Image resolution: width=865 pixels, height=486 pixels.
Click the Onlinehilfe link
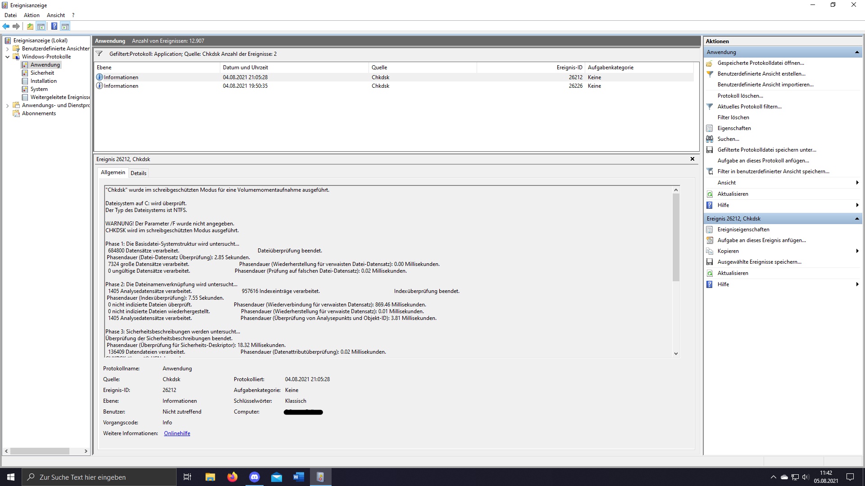point(177,433)
